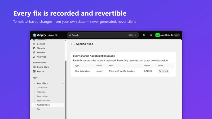
Task: Open Finance via its bank icon
Action: pyautogui.click(x=34, y=52)
